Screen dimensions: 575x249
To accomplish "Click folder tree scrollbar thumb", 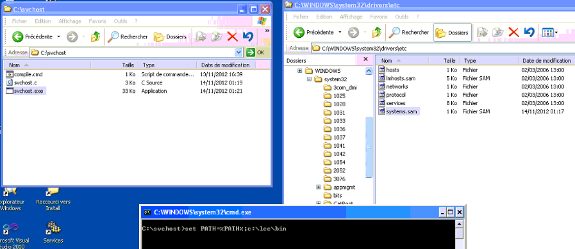I will 369,148.
